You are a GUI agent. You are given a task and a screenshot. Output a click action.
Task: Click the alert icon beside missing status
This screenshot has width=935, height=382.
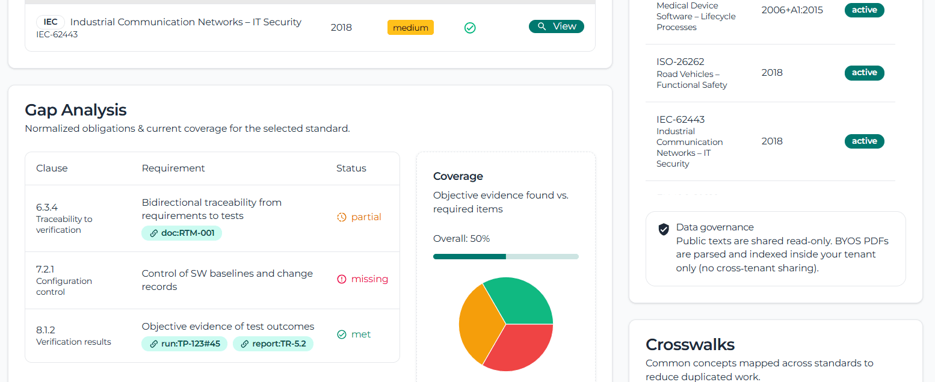tap(342, 279)
